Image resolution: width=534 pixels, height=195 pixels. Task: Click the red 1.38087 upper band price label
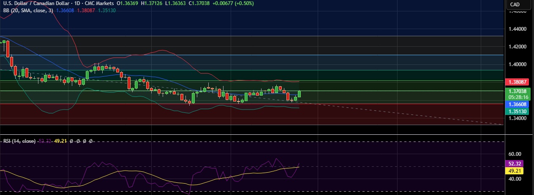pos(517,82)
